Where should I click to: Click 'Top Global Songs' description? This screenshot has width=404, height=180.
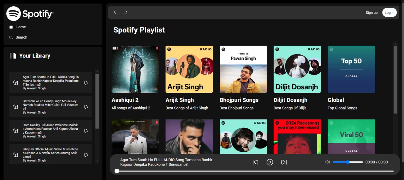(x=342, y=108)
